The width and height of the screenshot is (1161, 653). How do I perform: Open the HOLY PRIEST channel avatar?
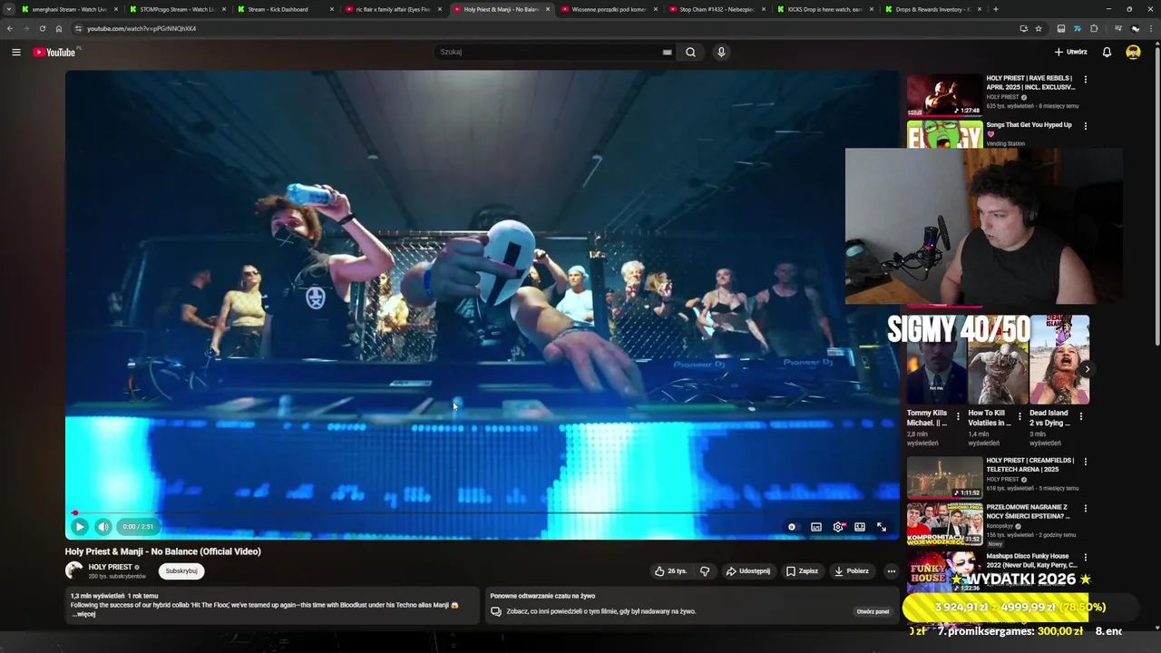74,570
